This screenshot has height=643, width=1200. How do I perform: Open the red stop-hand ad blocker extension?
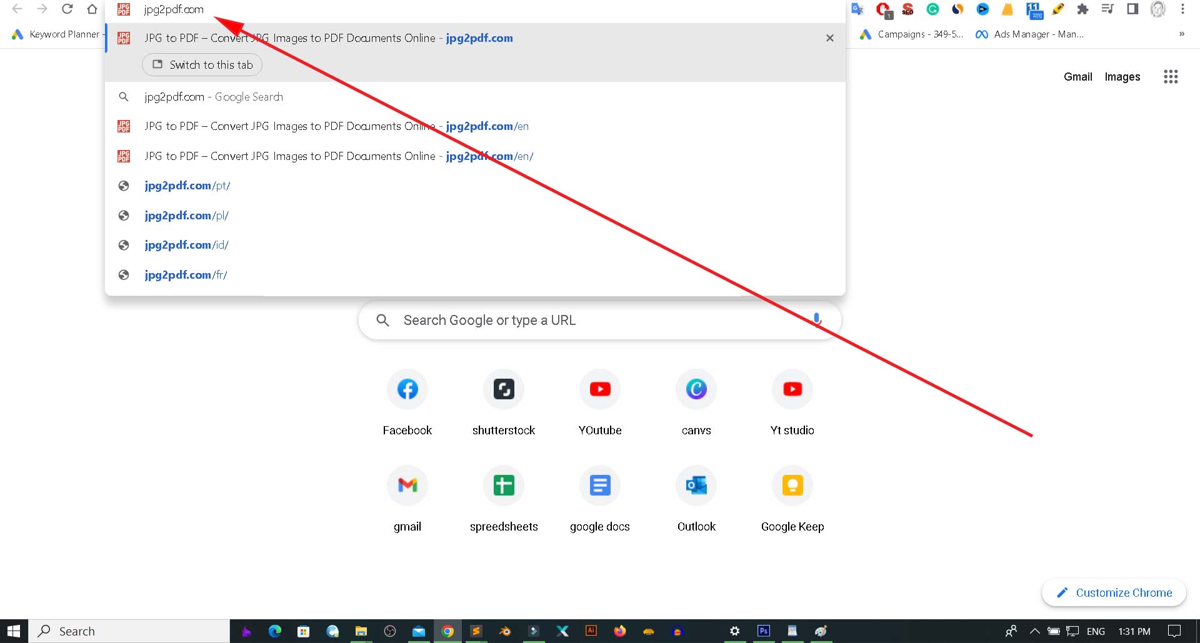[x=883, y=9]
